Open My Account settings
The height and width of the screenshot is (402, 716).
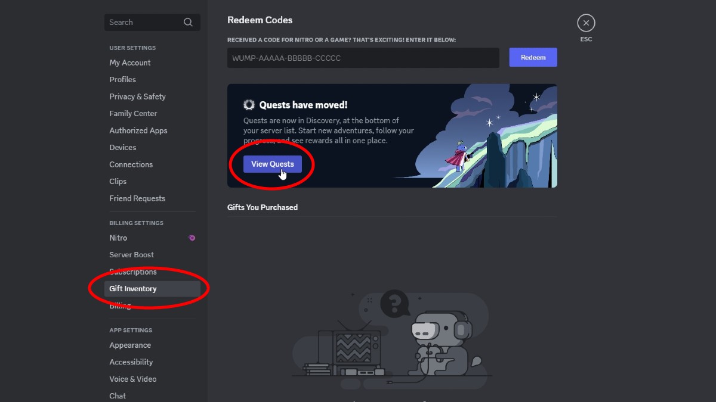(130, 63)
